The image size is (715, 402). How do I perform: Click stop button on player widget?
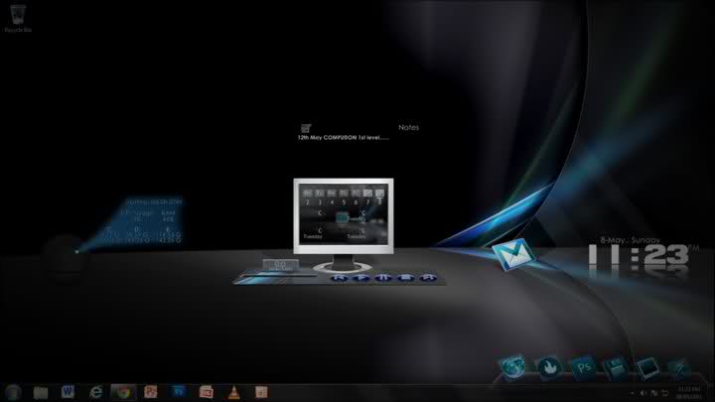pos(405,277)
